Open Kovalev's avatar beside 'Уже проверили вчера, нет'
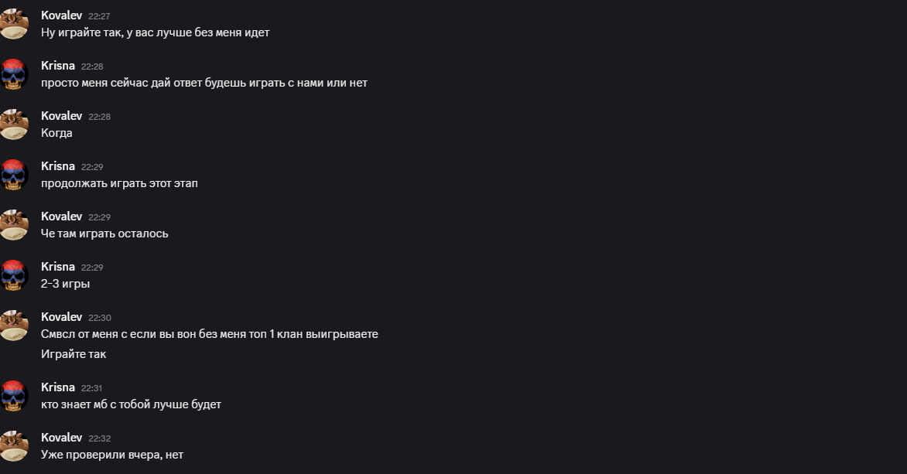This screenshot has width=907, height=474. (13, 446)
